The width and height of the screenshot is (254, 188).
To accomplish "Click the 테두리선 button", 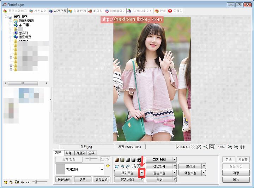I will point(102,180).
